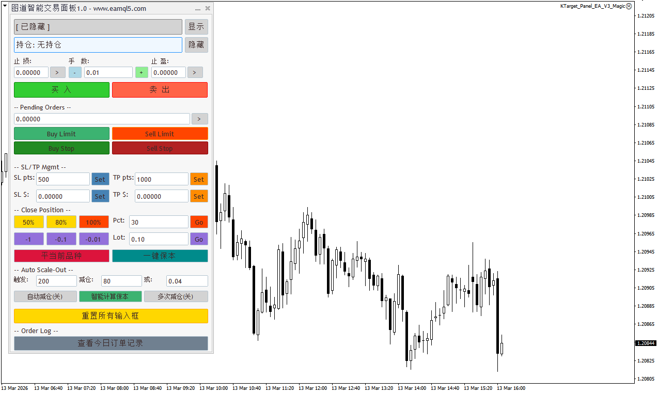
Task: Click the arrow beside pending order price
Action: pyautogui.click(x=199, y=119)
